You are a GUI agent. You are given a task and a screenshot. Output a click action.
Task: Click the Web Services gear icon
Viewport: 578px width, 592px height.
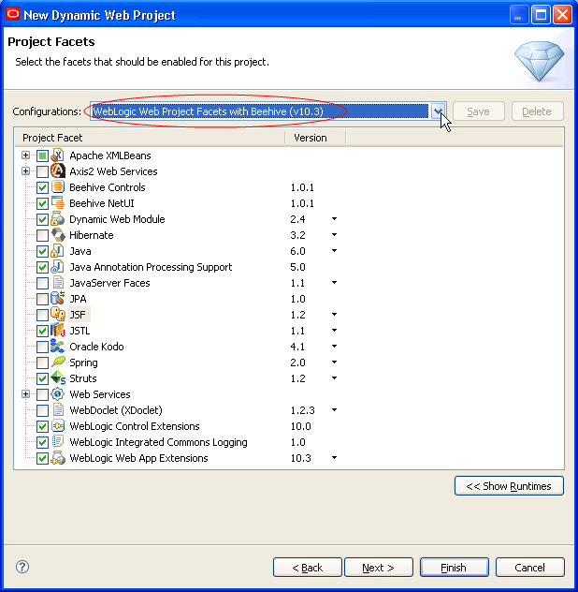point(57,393)
